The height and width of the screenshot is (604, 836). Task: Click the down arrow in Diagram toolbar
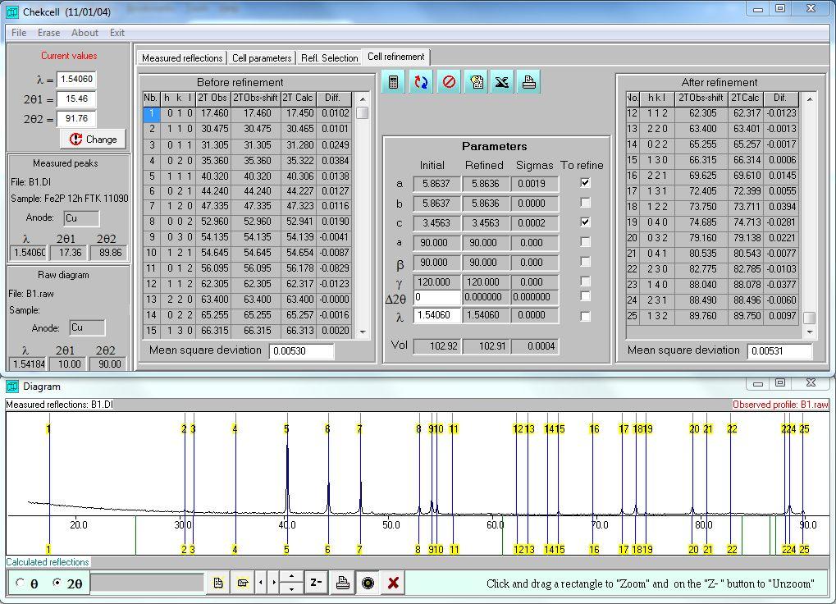point(291,588)
